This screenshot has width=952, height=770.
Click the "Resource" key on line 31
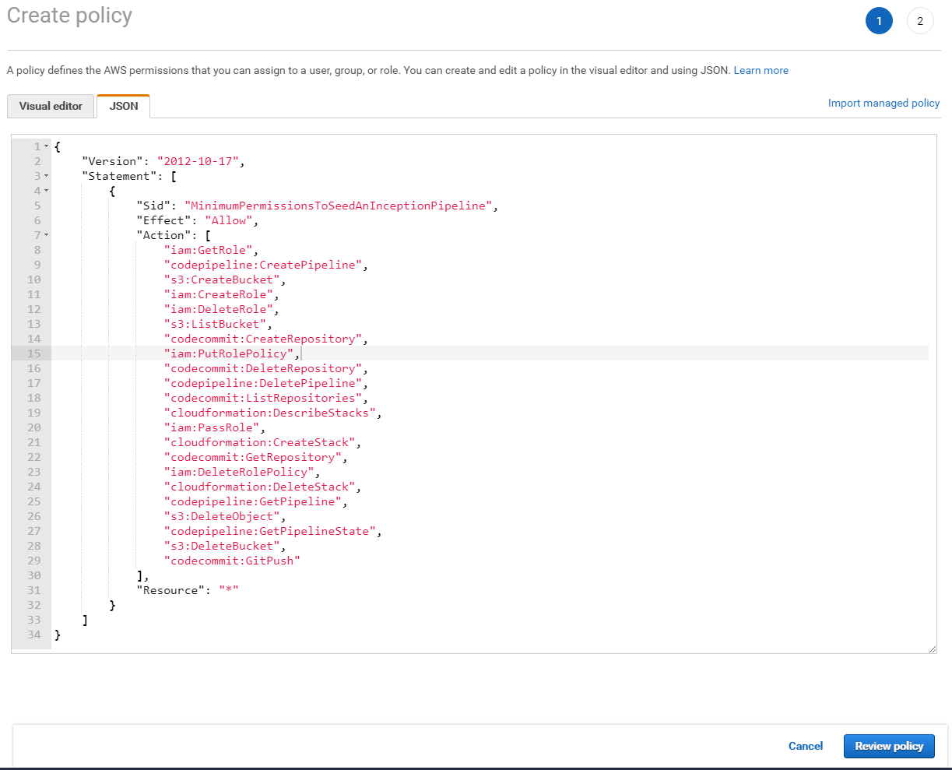[x=170, y=590]
